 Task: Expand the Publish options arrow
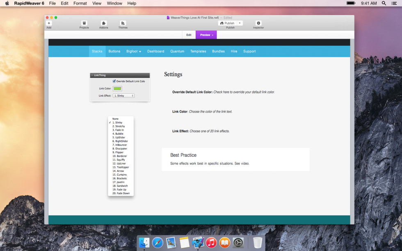click(x=240, y=23)
